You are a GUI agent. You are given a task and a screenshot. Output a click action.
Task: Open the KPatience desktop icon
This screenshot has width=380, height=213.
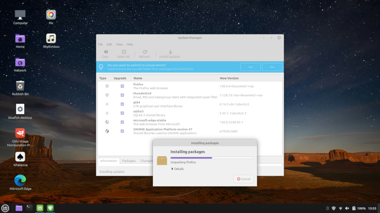tap(20, 157)
